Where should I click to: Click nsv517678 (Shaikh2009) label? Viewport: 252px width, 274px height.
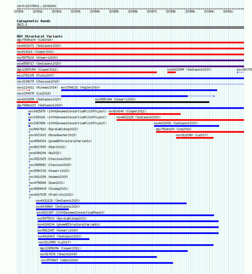tap(59, 254)
